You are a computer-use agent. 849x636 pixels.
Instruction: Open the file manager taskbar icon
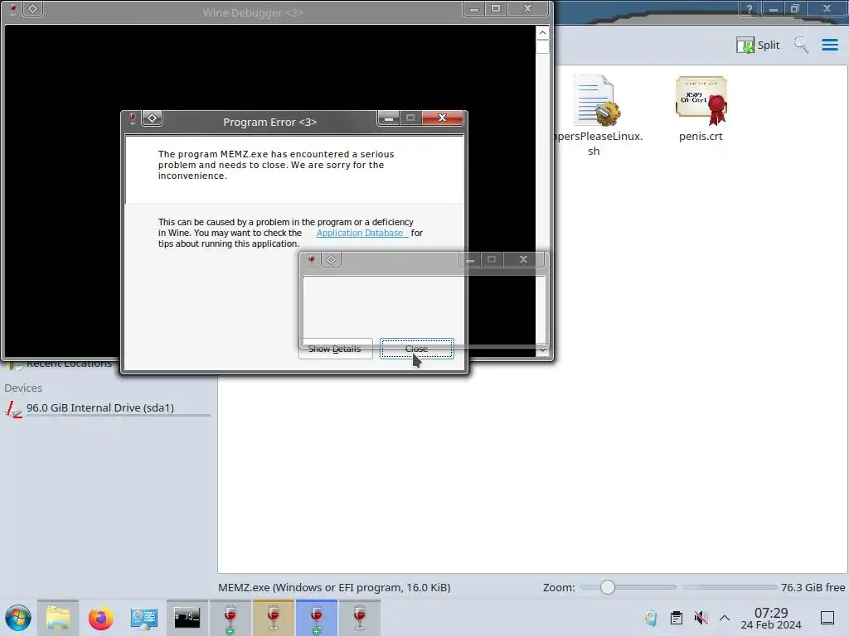click(x=58, y=618)
